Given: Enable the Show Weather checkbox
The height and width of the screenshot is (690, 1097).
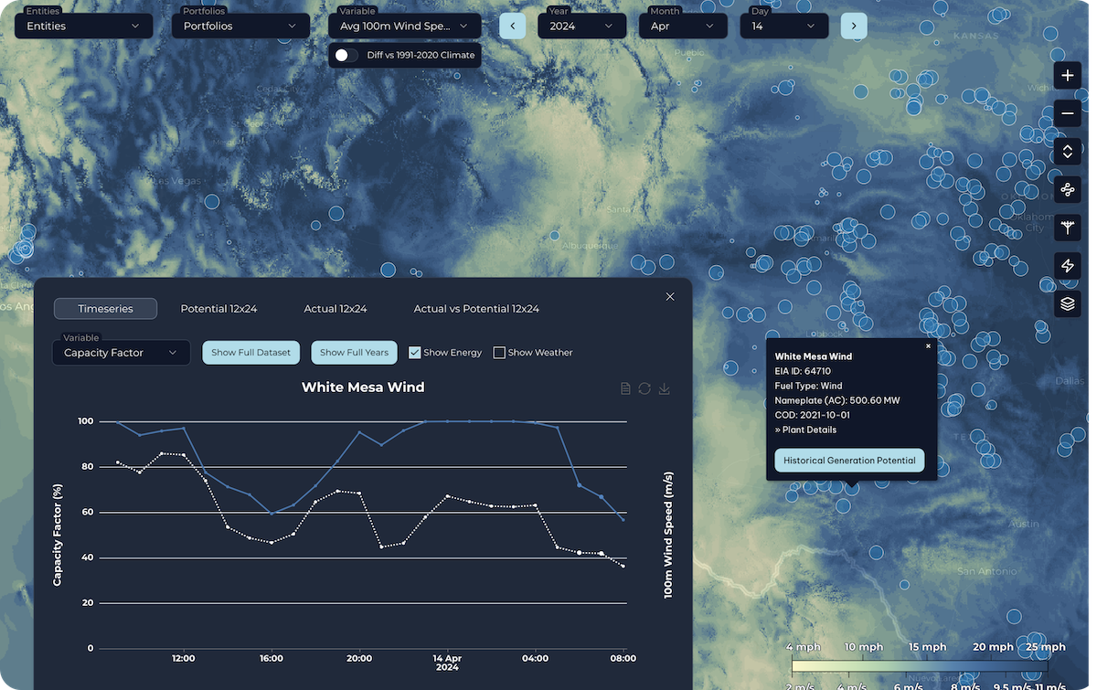Looking at the screenshot, I should pyautogui.click(x=499, y=353).
